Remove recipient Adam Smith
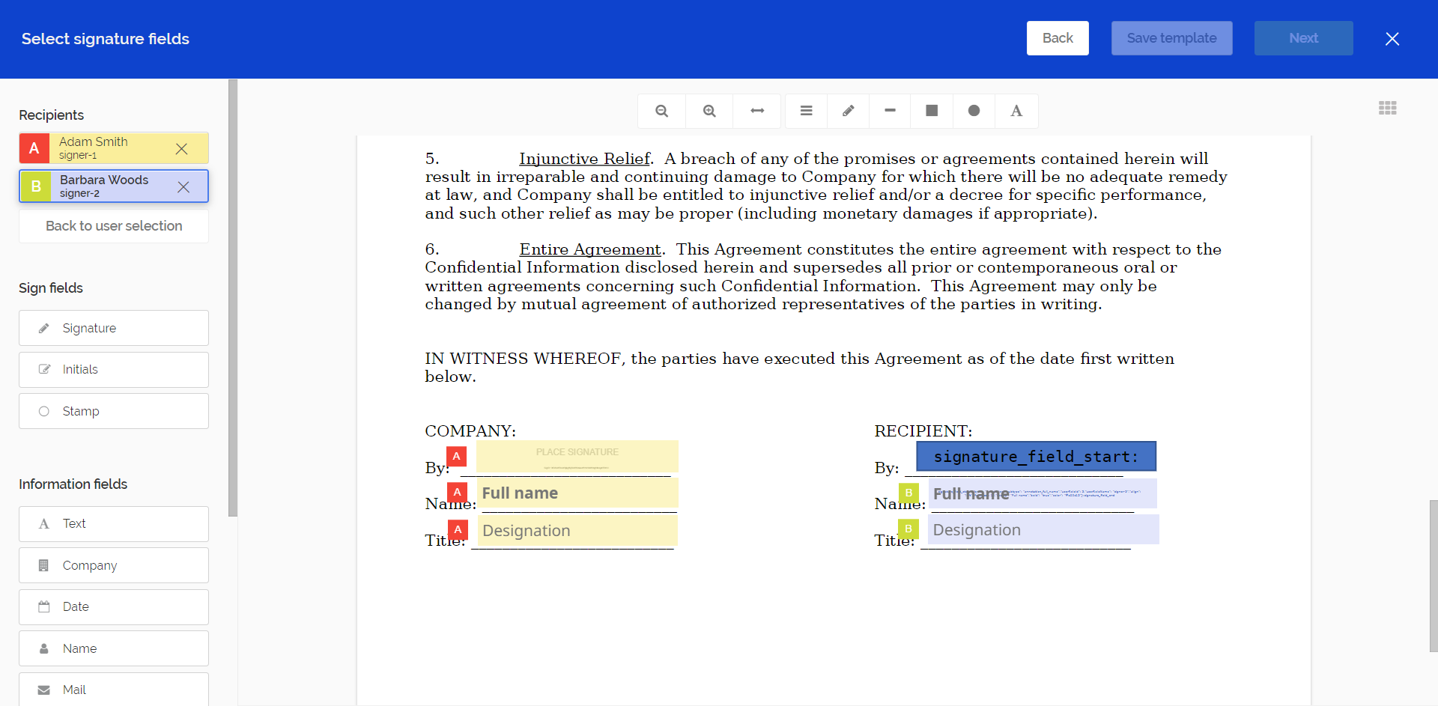1438x706 pixels. [181, 149]
